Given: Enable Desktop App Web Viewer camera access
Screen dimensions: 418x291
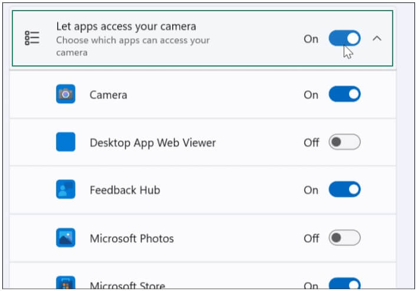Looking at the screenshot, I should click(344, 142).
